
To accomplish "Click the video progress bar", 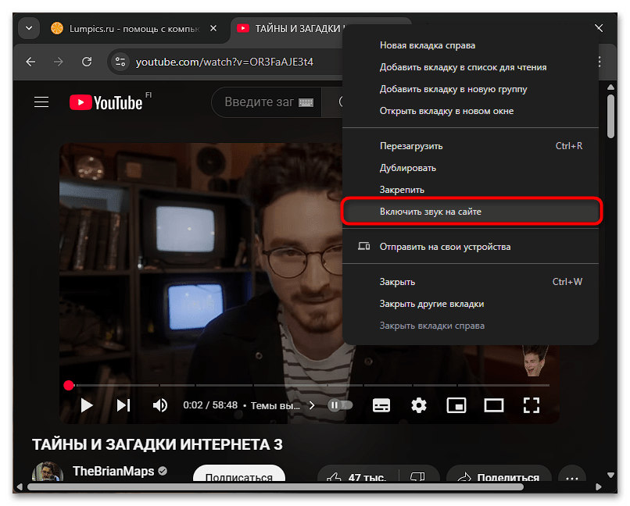I will coord(308,385).
